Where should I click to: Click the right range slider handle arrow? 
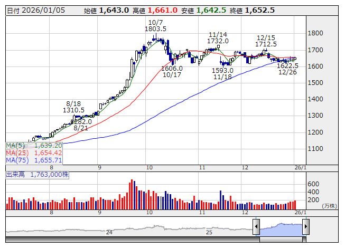[x=306, y=226]
